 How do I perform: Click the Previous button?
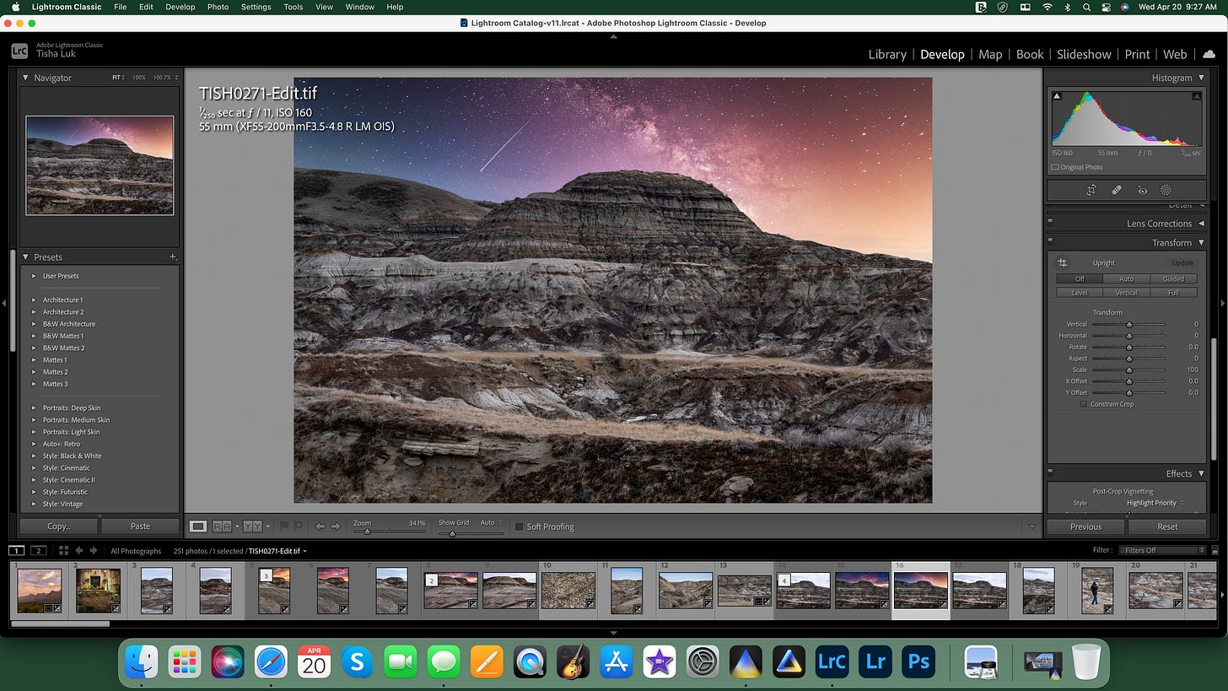coord(1085,526)
